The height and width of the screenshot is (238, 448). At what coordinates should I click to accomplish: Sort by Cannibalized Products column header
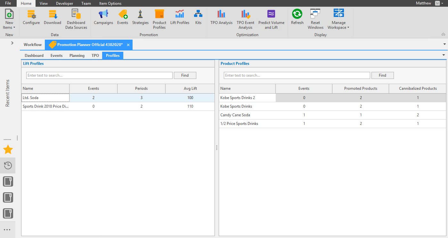pos(418,88)
